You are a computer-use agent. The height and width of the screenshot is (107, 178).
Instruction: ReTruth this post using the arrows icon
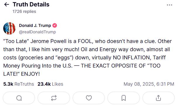point(54,98)
